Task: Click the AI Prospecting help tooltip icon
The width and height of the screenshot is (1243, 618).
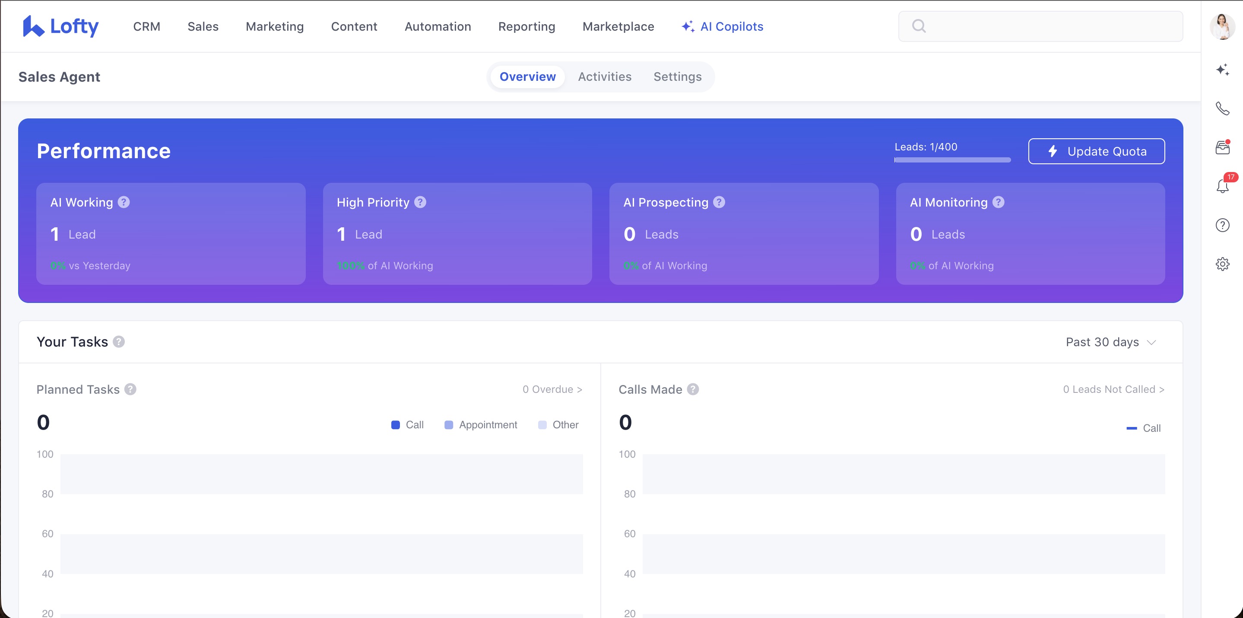Action: (719, 202)
